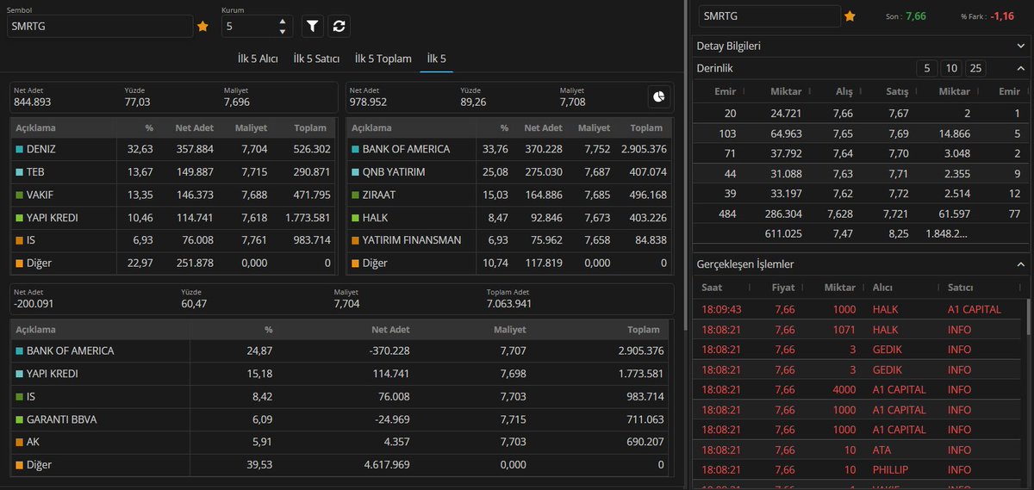Image resolution: width=1034 pixels, height=490 pixels.
Task: Set Derinlik depth to 5 levels
Action: pos(926,69)
